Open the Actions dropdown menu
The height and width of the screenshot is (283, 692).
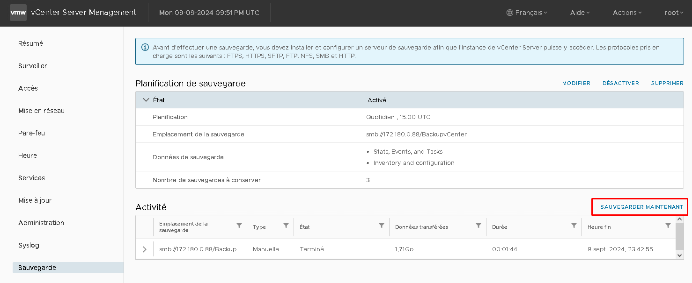point(627,13)
